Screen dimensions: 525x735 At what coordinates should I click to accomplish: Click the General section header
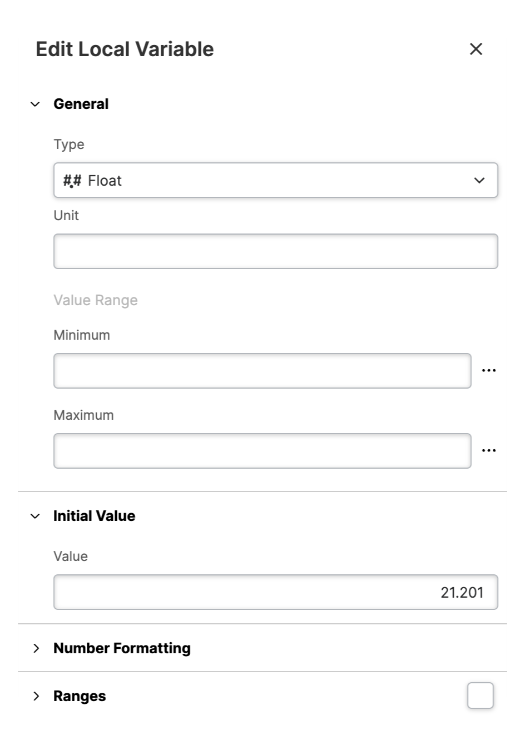81,104
